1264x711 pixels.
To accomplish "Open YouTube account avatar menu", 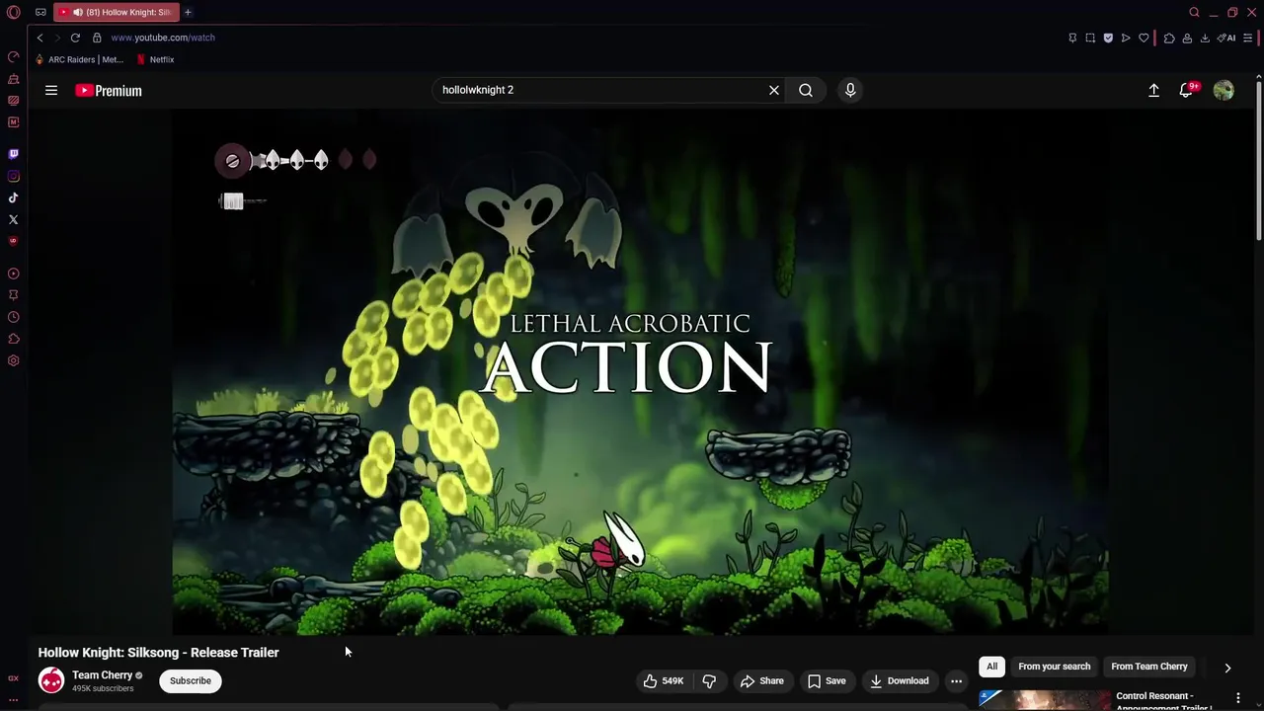I will 1224,90.
